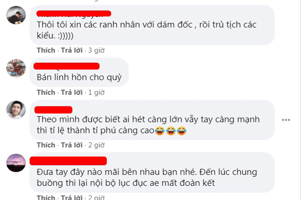Reply to the 'tỉ lệ thành tỉ phú' comment
Screen dimensions: 301x200
coord(72,145)
